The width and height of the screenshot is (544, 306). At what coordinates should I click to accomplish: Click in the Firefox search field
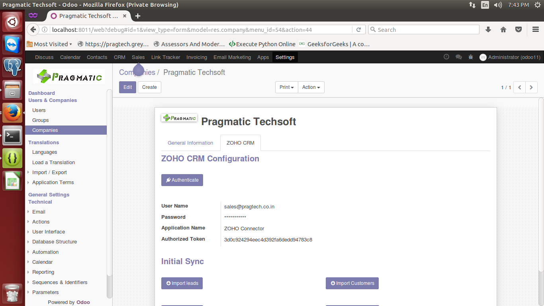coord(424,29)
